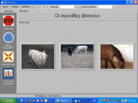The height and width of the screenshot is (103, 138).
Task: Choose the cows grazing picture
Action: 77,57
